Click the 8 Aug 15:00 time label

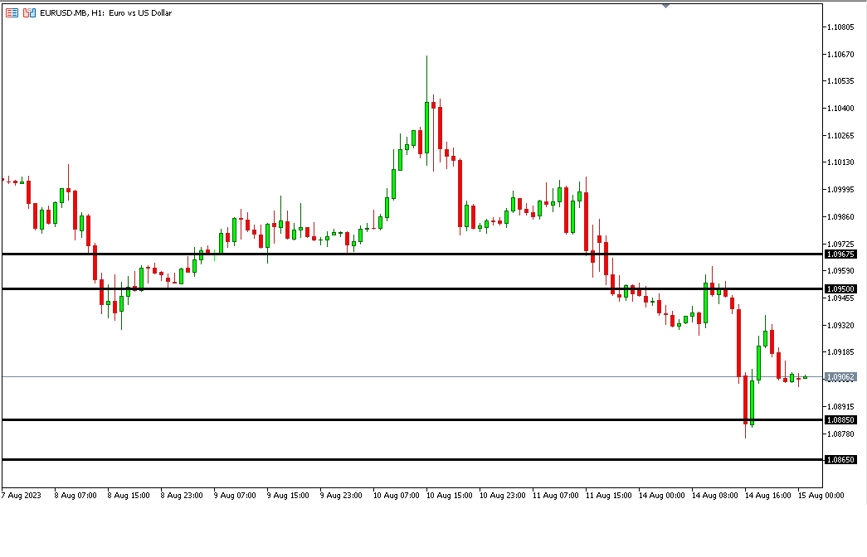pos(129,496)
